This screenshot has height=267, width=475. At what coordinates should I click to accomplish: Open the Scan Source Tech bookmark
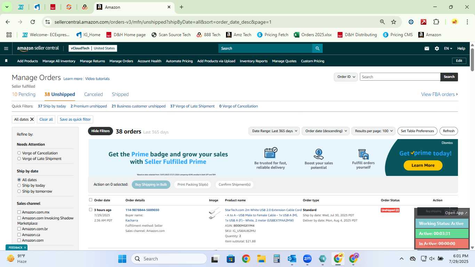coord(171,35)
